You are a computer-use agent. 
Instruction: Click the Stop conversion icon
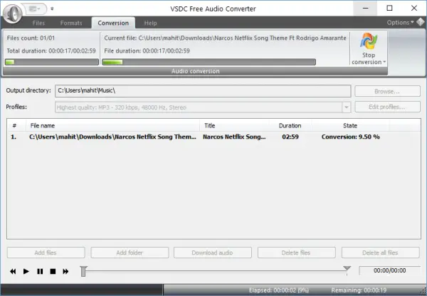click(x=369, y=42)
